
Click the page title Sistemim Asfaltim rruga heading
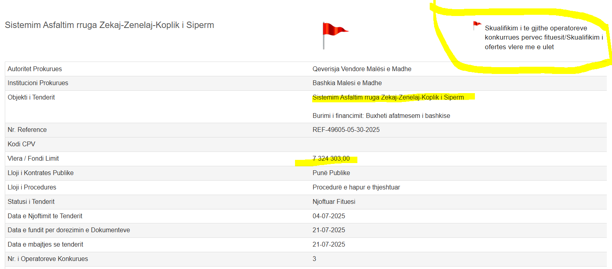[109, 25]
